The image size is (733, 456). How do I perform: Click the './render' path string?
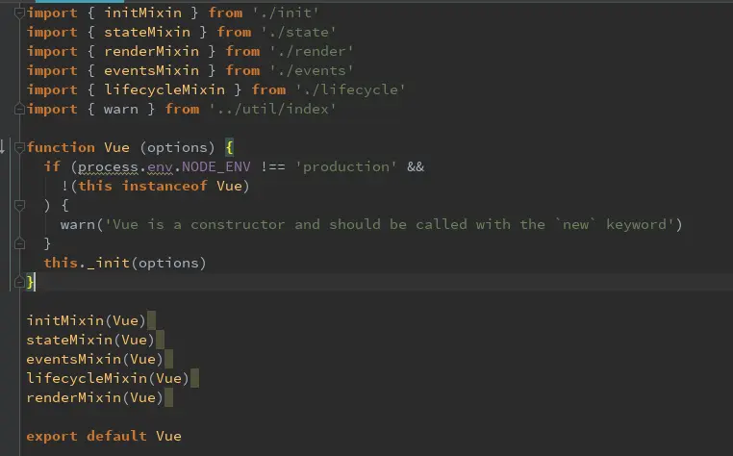point(312,51)
